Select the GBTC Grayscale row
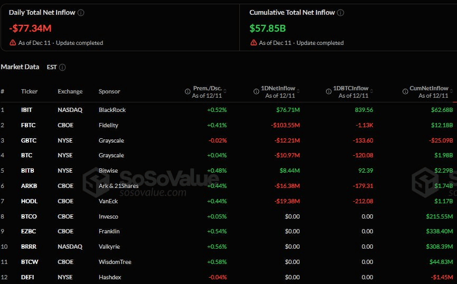The width and height of the screenshot is (457, 284). point(27,140)
